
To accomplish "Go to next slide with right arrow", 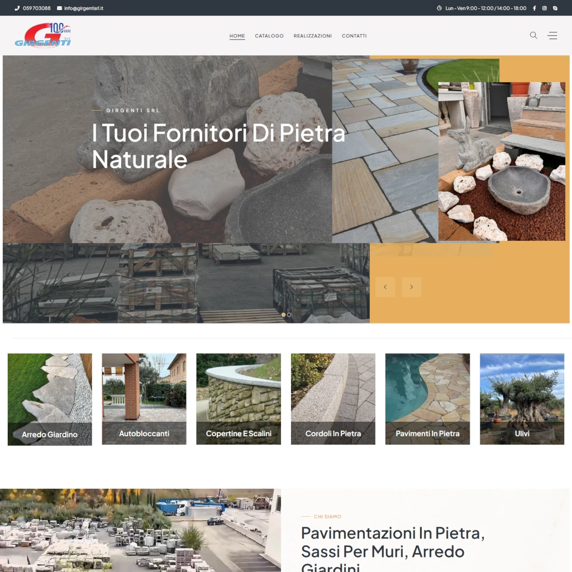I will [x=412, y=287].
